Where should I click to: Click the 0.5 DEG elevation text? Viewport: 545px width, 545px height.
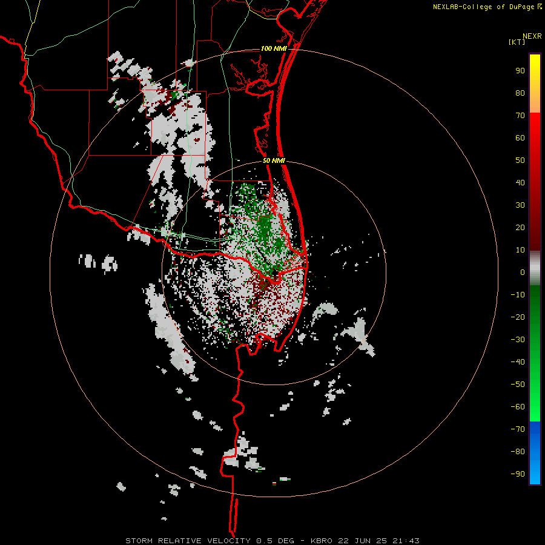(275, 541)
